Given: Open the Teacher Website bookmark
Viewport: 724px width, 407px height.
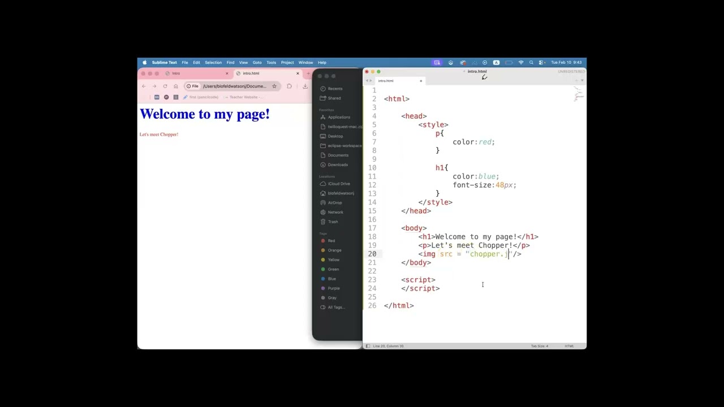Looking at the screenshot, I should (244, 97).
